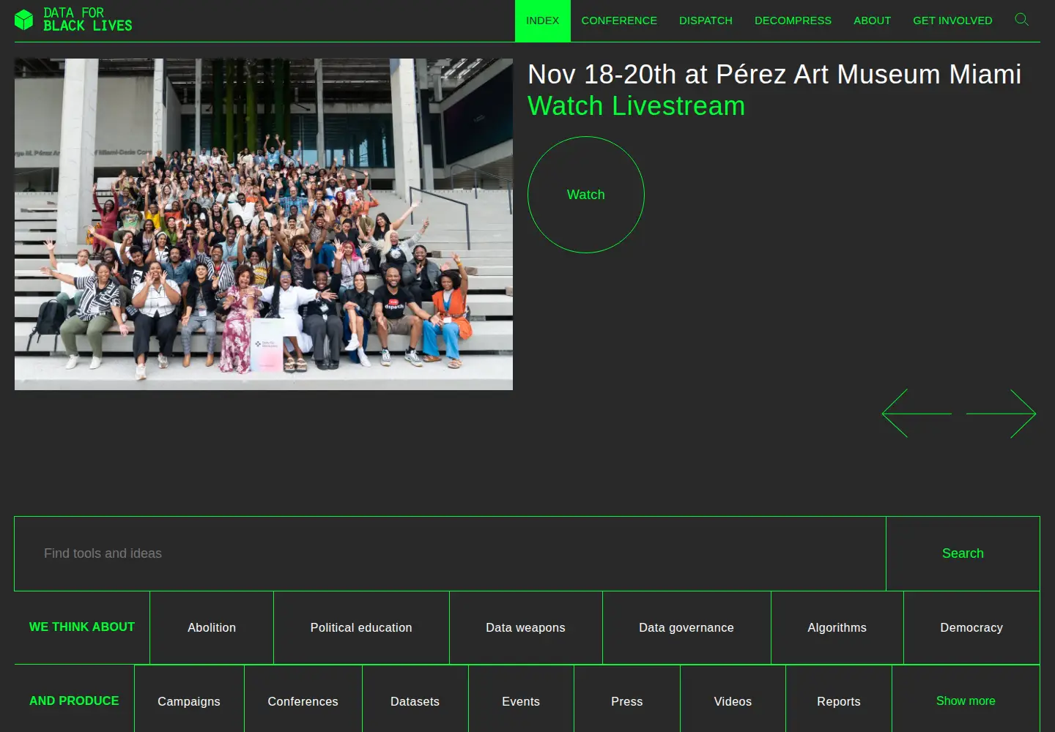
Task: Open the search magnifier icon in the header
Action: (1021, 20)
